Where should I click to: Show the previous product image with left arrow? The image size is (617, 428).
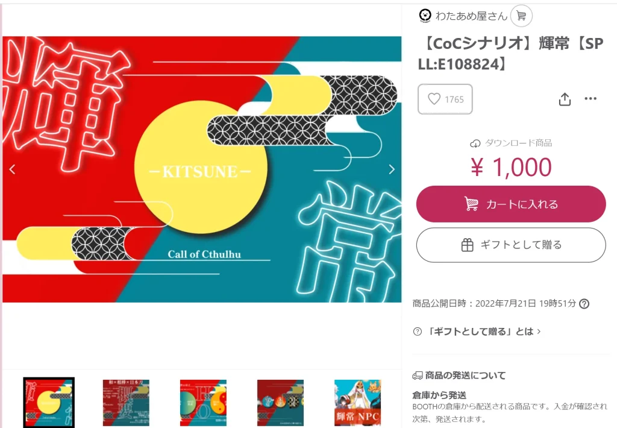(x=12, y=169)
